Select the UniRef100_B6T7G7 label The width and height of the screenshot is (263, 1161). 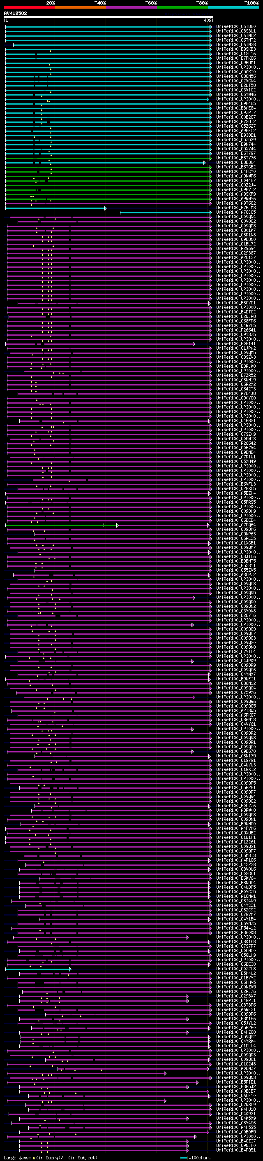tap(236, 153)
